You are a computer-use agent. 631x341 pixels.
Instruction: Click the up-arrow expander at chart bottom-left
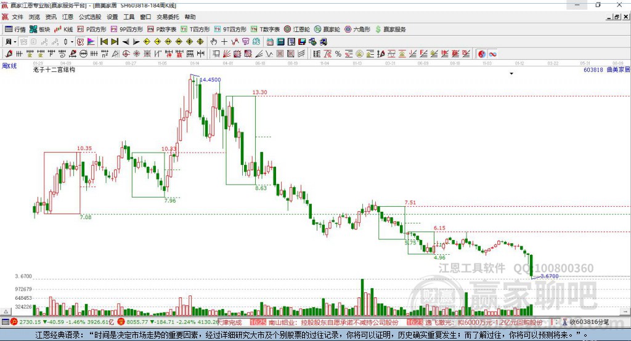6,311
